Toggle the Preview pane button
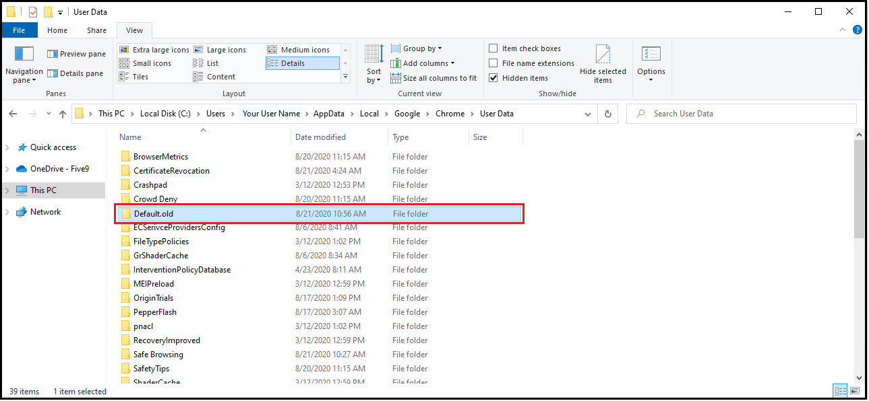This screenshot has height=401, width=869. point(76,54)
